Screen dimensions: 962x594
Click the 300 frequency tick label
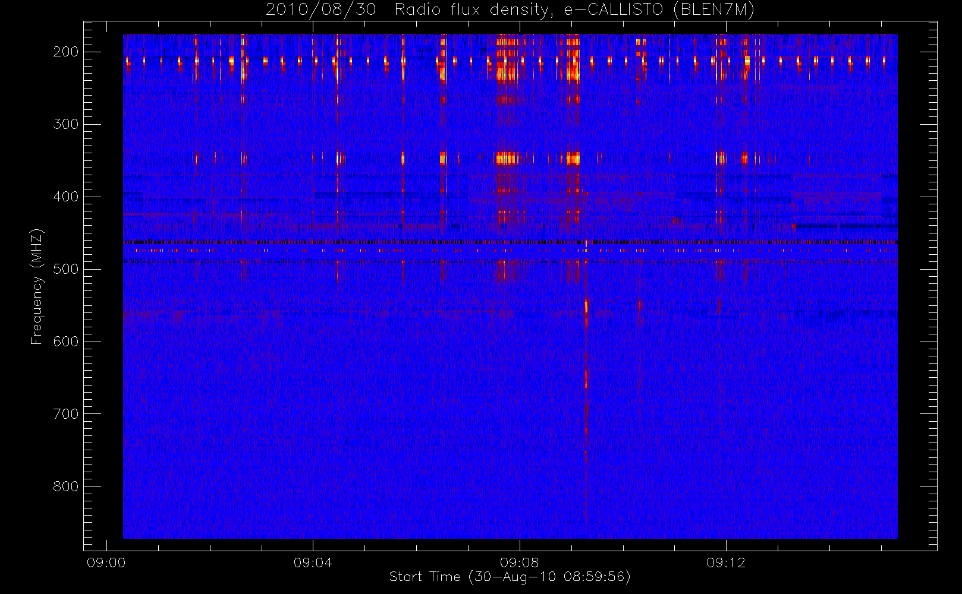click(66, 124)
